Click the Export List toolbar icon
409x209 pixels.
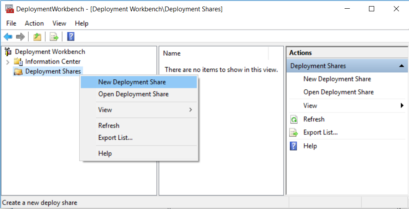(x=54, y=37)
